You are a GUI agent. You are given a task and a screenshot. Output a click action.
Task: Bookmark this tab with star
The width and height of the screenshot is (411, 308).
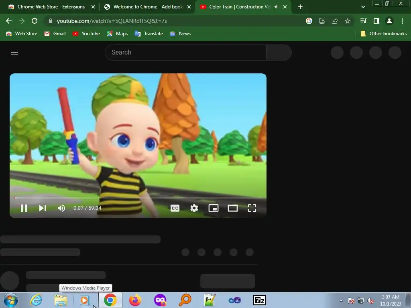click(x=348, y=21)
